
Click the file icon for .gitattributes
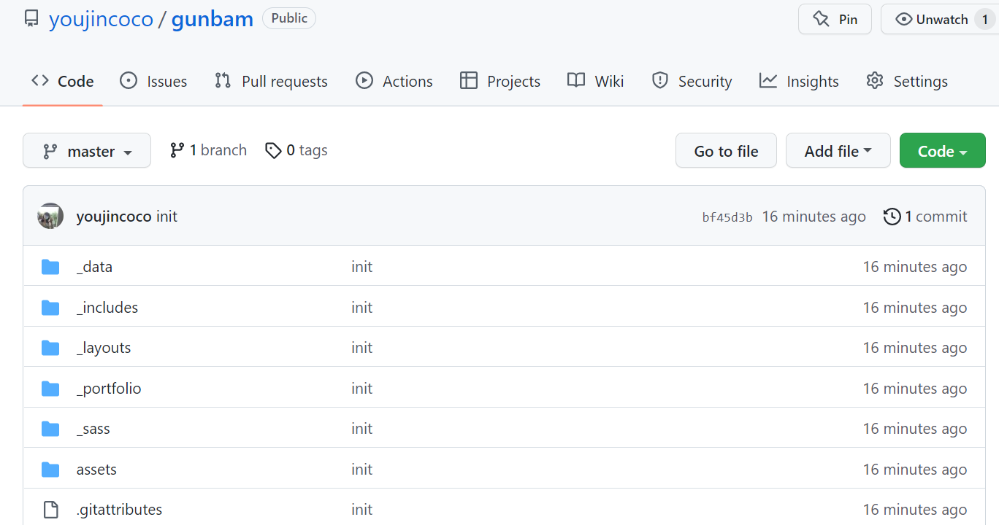pyautogui.click(x=50, y=510)
